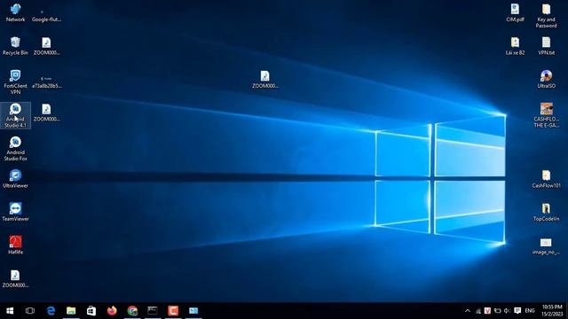Image resolution: width=568 pixels, height=319 pixels.
Task: Select the ZOOM000 file beside Android Studio 4.1
Action: pos(46,113)
